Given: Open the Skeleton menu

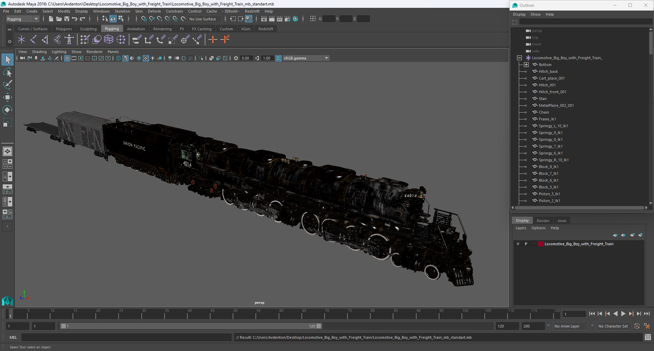Looking at the screenshot, I should click(x=122, y=11).
